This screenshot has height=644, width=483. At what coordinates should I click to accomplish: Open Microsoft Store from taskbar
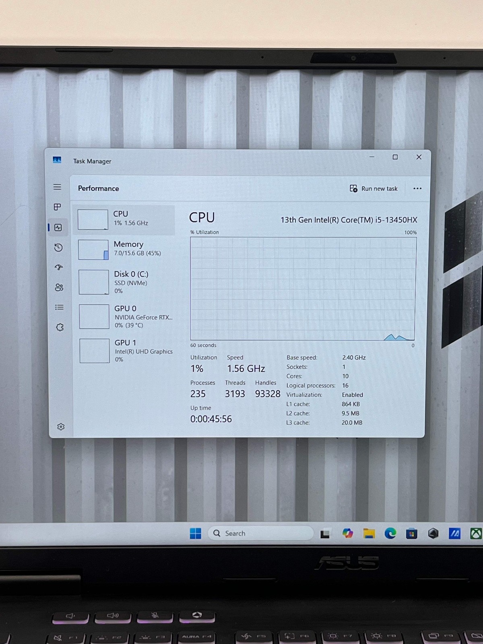point(411,534)
